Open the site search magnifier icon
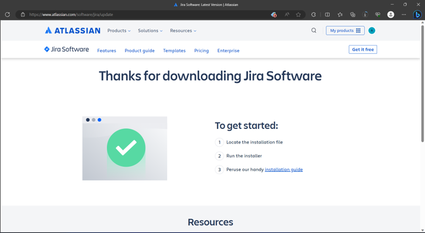Image resolution: width=425 pixels, height=233 pixels. (314, 30)
